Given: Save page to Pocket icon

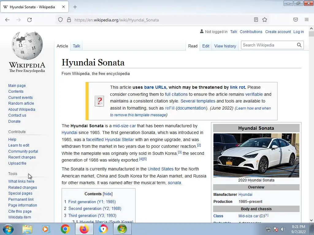Looking at the screenshot, I should coord(295,20).
